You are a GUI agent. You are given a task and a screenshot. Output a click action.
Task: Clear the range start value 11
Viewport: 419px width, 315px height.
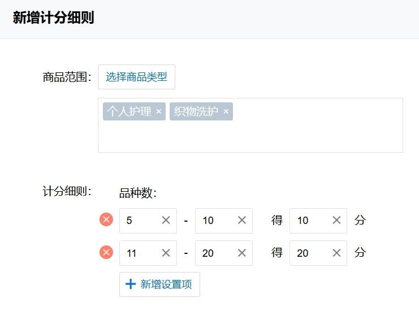[x=166, y=253]
